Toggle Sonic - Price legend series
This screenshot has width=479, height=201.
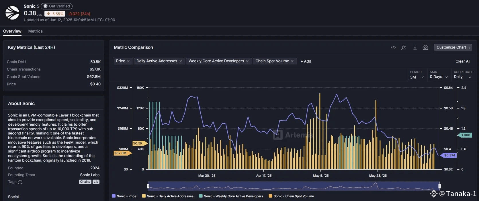pyautogui.click(x=124, y=196)
